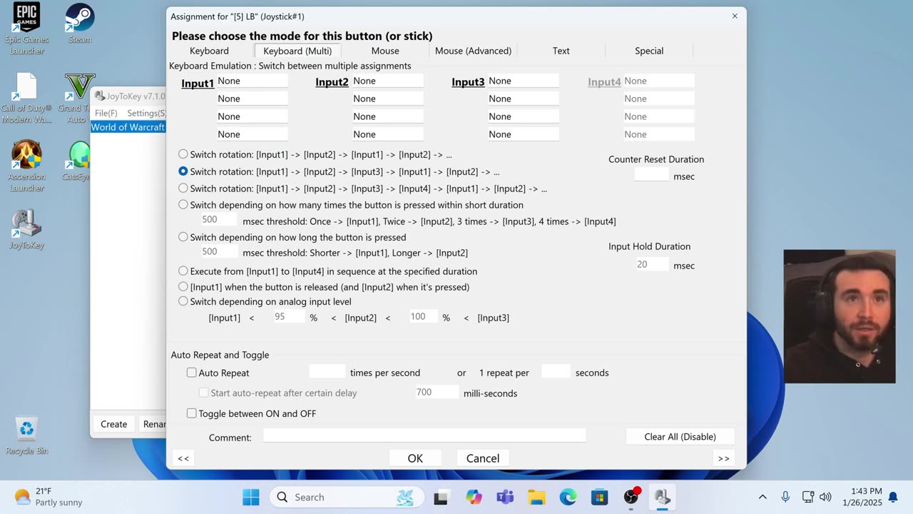Viewport: 913px width, 514px height.
Task: Click Auto Repeat times per second field
Action: point(327,371)
